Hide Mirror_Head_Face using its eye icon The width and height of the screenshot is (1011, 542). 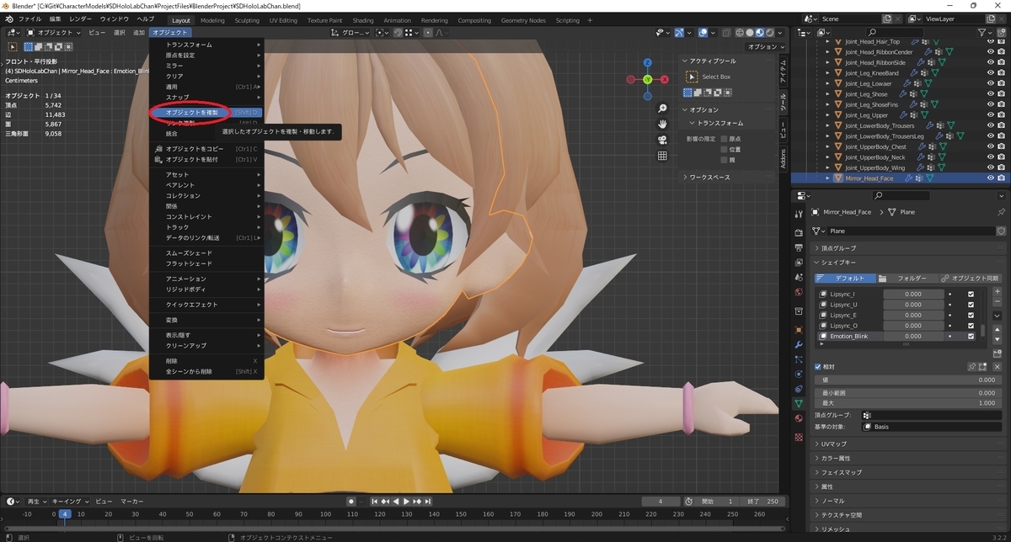990,178
